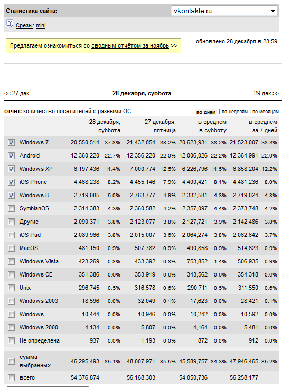Tick the Windows Vista checkbox
Screen dimensions: 282x387
tap(11, 261)
